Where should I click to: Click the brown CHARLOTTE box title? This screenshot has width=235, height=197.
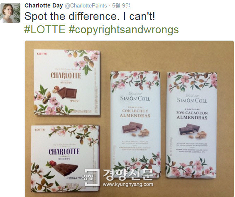66,76
